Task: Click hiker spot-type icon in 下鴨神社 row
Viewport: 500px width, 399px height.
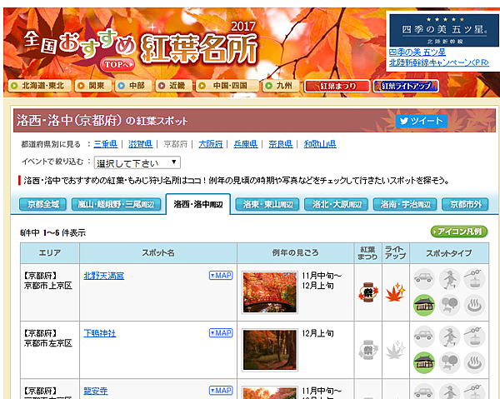Action: click(449, 337)
